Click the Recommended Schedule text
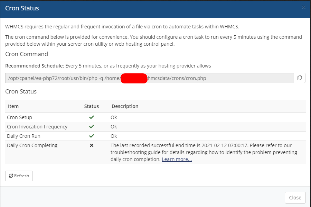 [x=108, y=66]
